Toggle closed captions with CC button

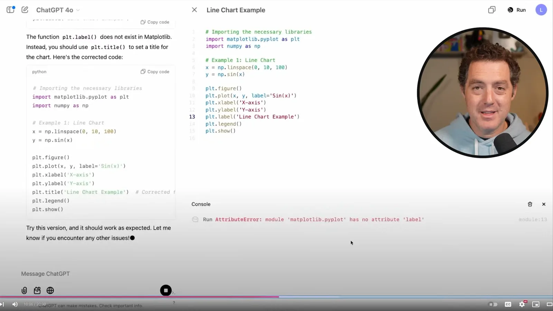[x=508, y=304]
